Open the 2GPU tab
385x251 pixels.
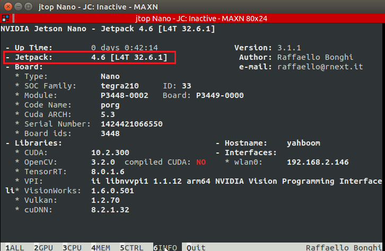pos(43,247)
